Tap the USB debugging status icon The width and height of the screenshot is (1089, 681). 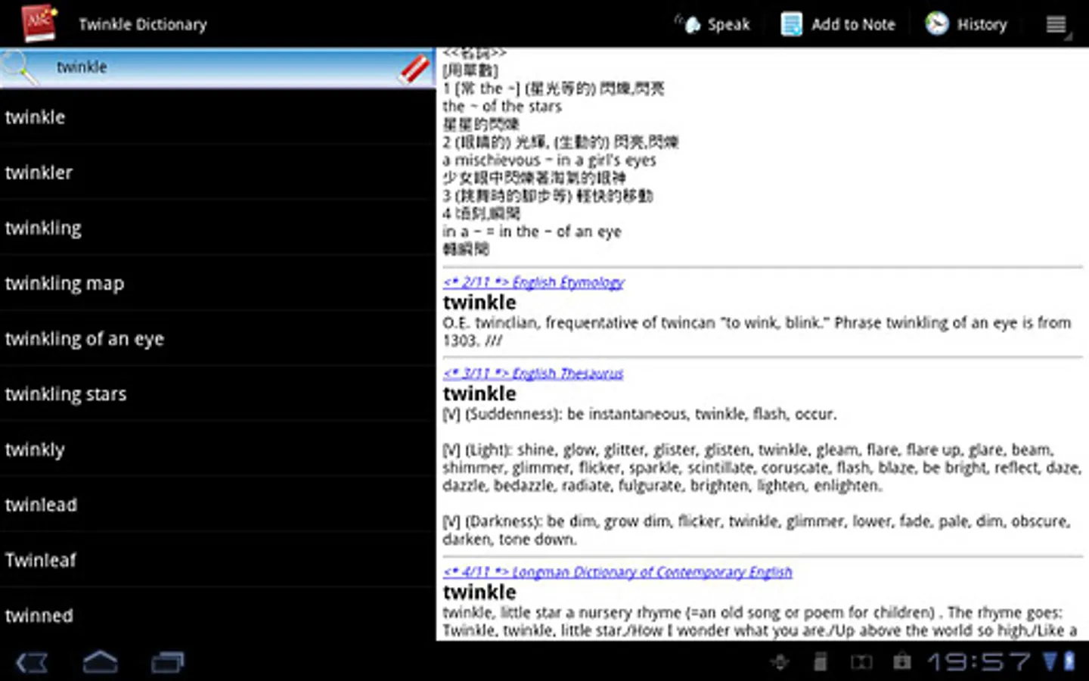point(780,663)
